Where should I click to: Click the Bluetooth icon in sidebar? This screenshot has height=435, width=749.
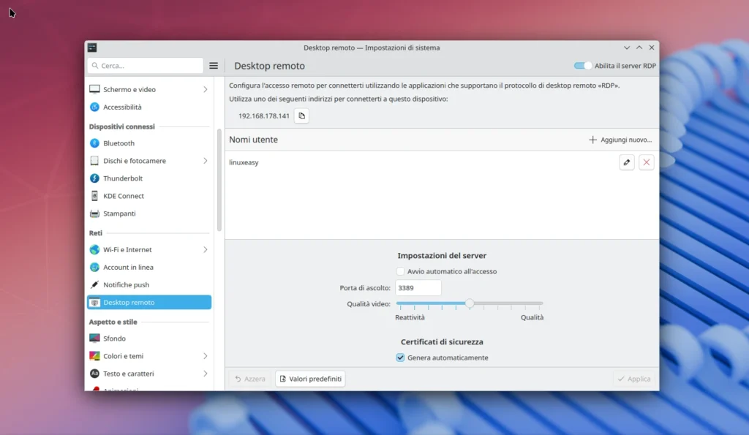point(94,143)
